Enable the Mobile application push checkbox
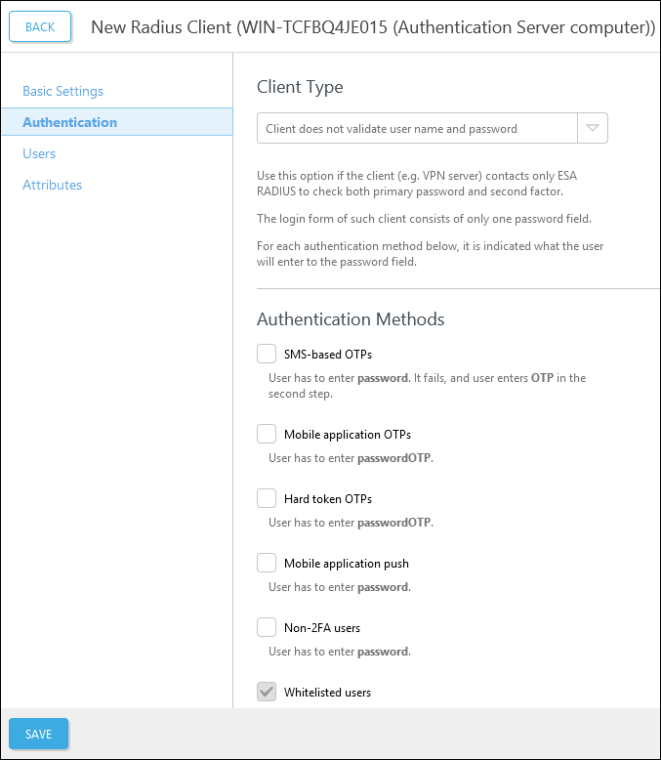This screenshot has width=661, height=760. (x=267, y=563)
